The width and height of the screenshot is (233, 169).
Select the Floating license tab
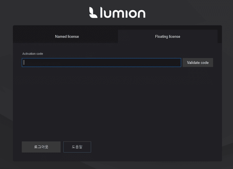click(167, 36)
